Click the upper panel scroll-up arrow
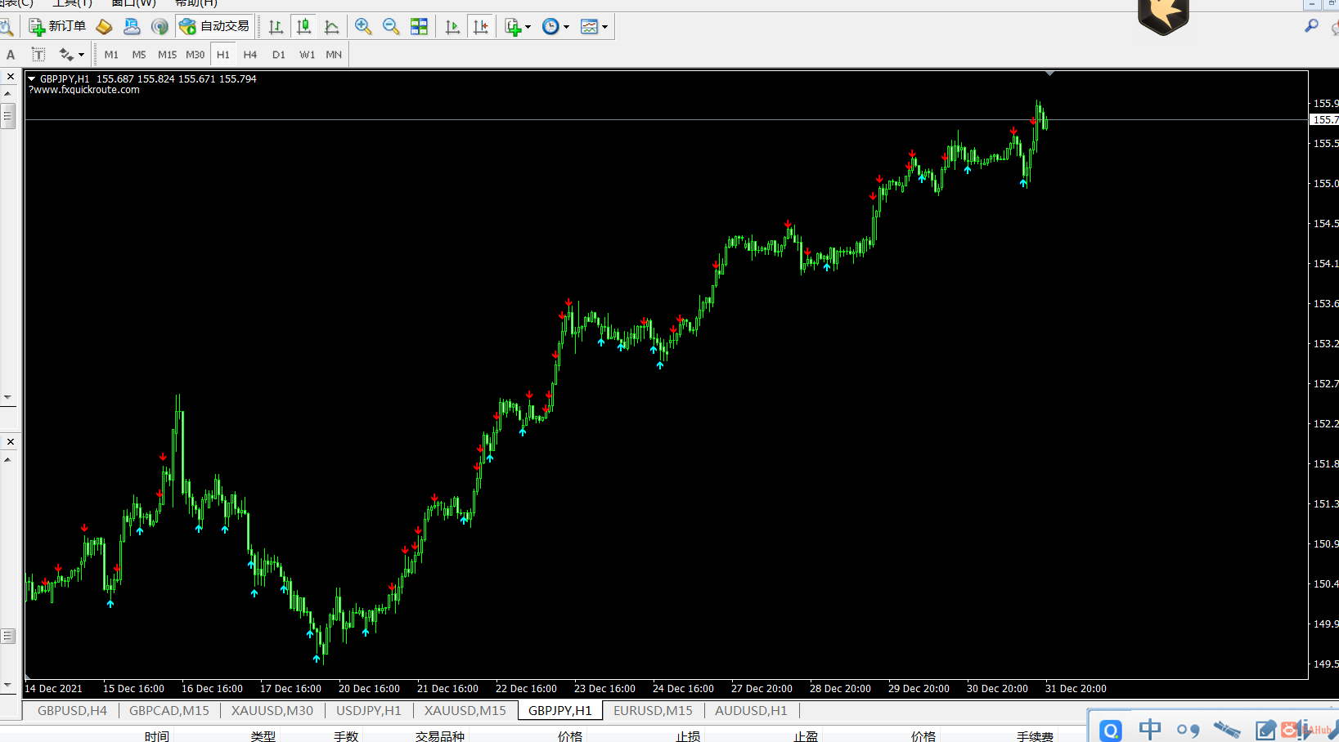Viewport: 1339px width, 742px height. [7, 93]
